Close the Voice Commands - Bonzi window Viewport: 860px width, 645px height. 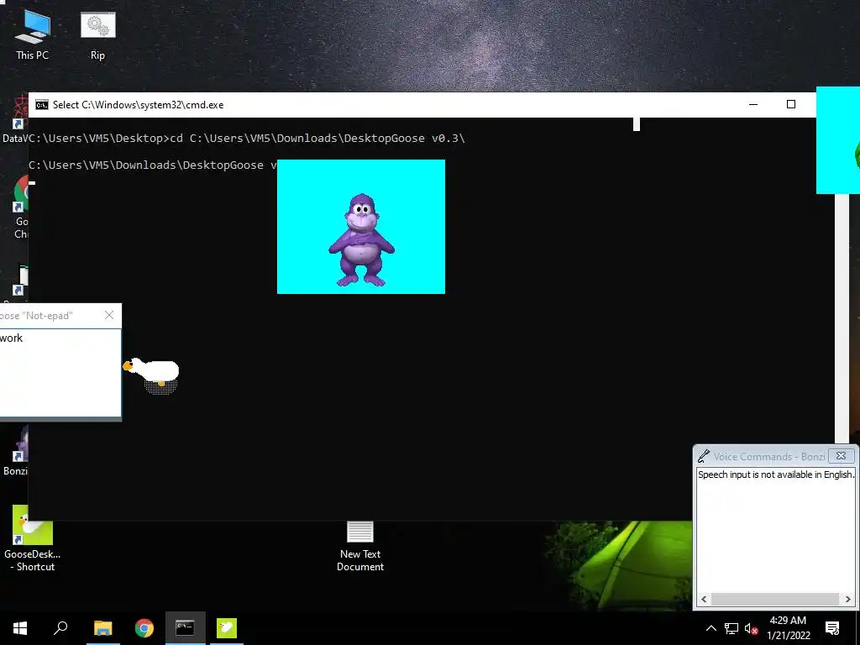tap(841, 456)
